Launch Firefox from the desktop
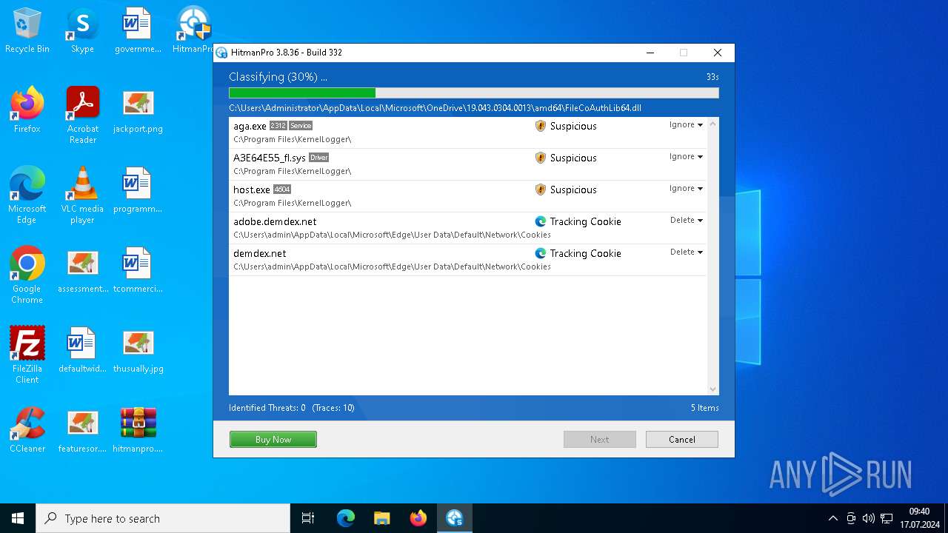Viewport: 948px width, 533px height. [27, 110]
